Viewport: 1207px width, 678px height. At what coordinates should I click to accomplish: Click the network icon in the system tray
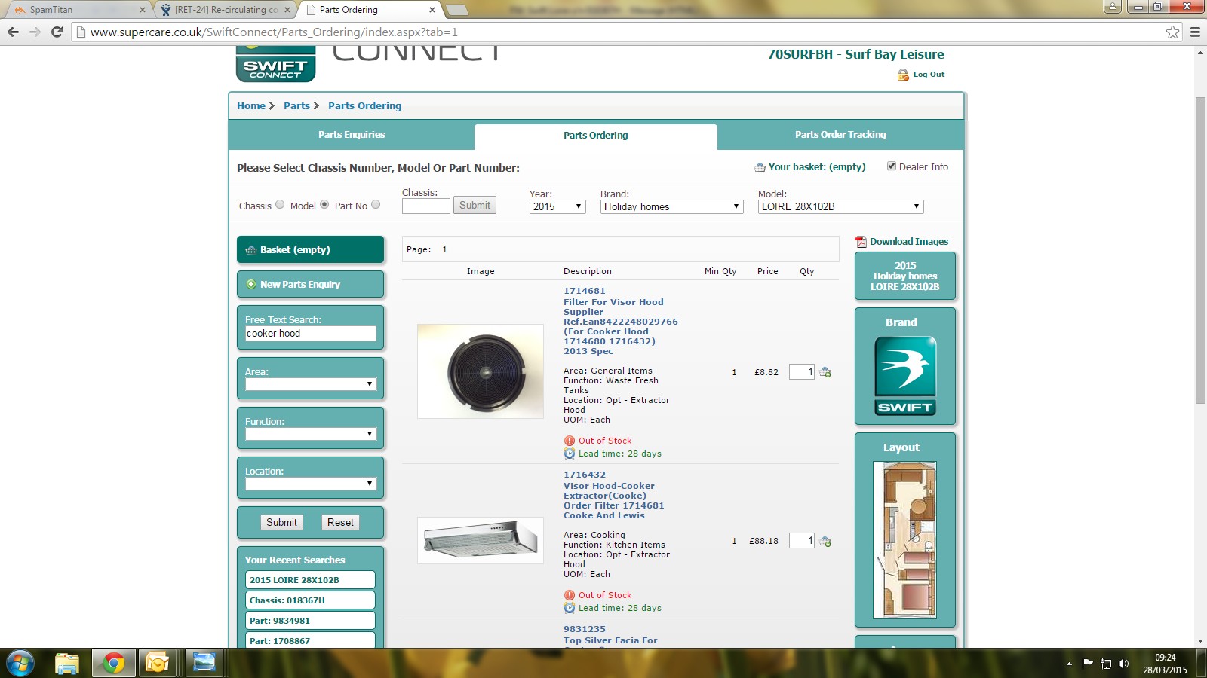[x=1106, y=664]
